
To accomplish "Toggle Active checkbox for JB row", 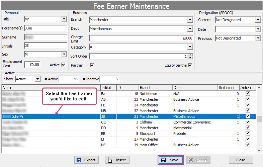I will pos(248,116).
